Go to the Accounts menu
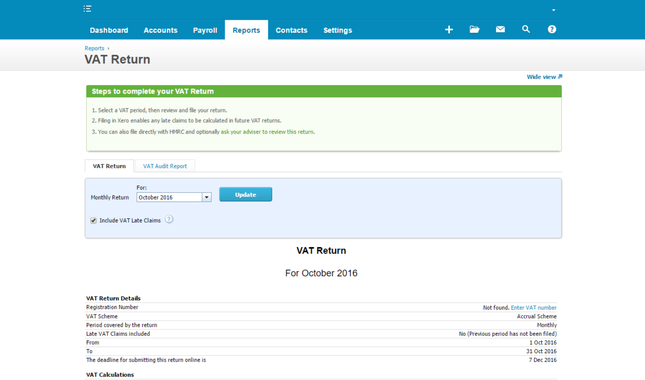Screen dimensions: 645x380 coord(160,30)
